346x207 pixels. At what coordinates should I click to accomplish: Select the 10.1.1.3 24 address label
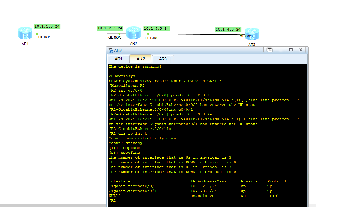pyautogui.click(x=47, y=26)
